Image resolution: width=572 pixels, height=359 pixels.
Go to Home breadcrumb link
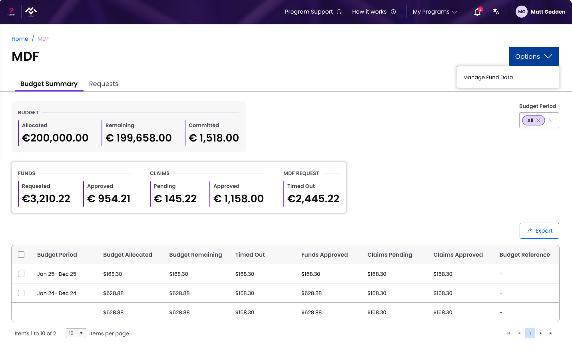[20, 39]
